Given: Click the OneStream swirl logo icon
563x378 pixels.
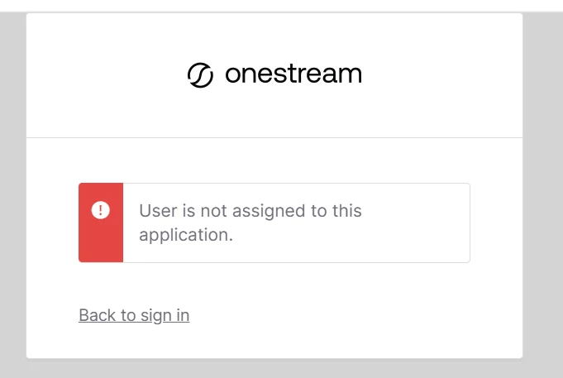Looking at the screenshot, I should [x=200, y=75].
